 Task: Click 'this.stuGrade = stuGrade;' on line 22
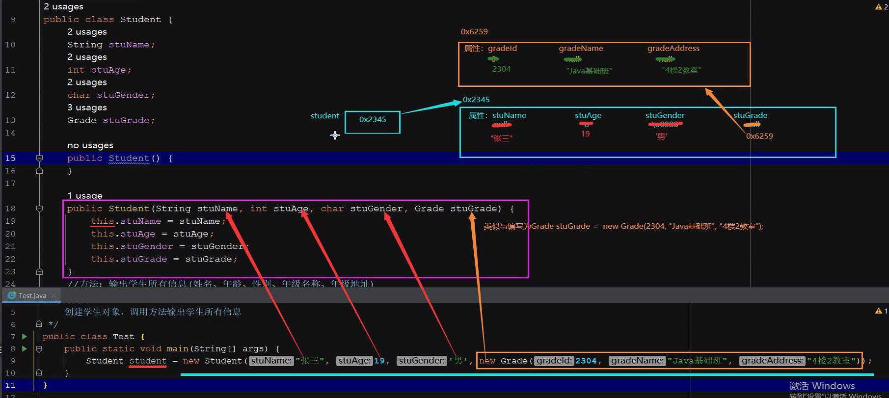point(164,259)
